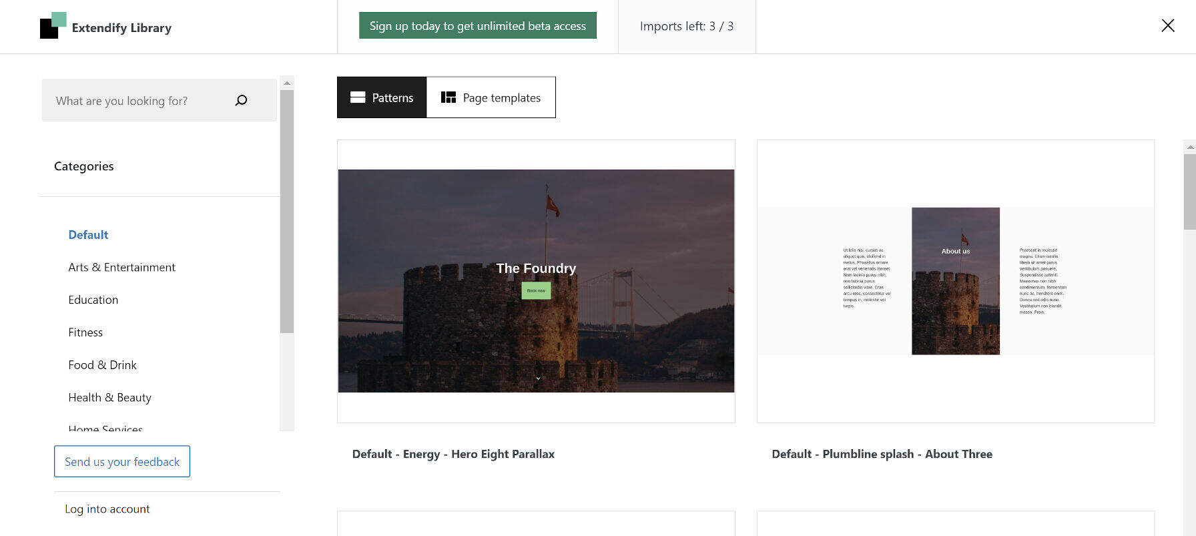
Task: Choose the Arts & Entertainment category
Action: [x=121, y=268]
